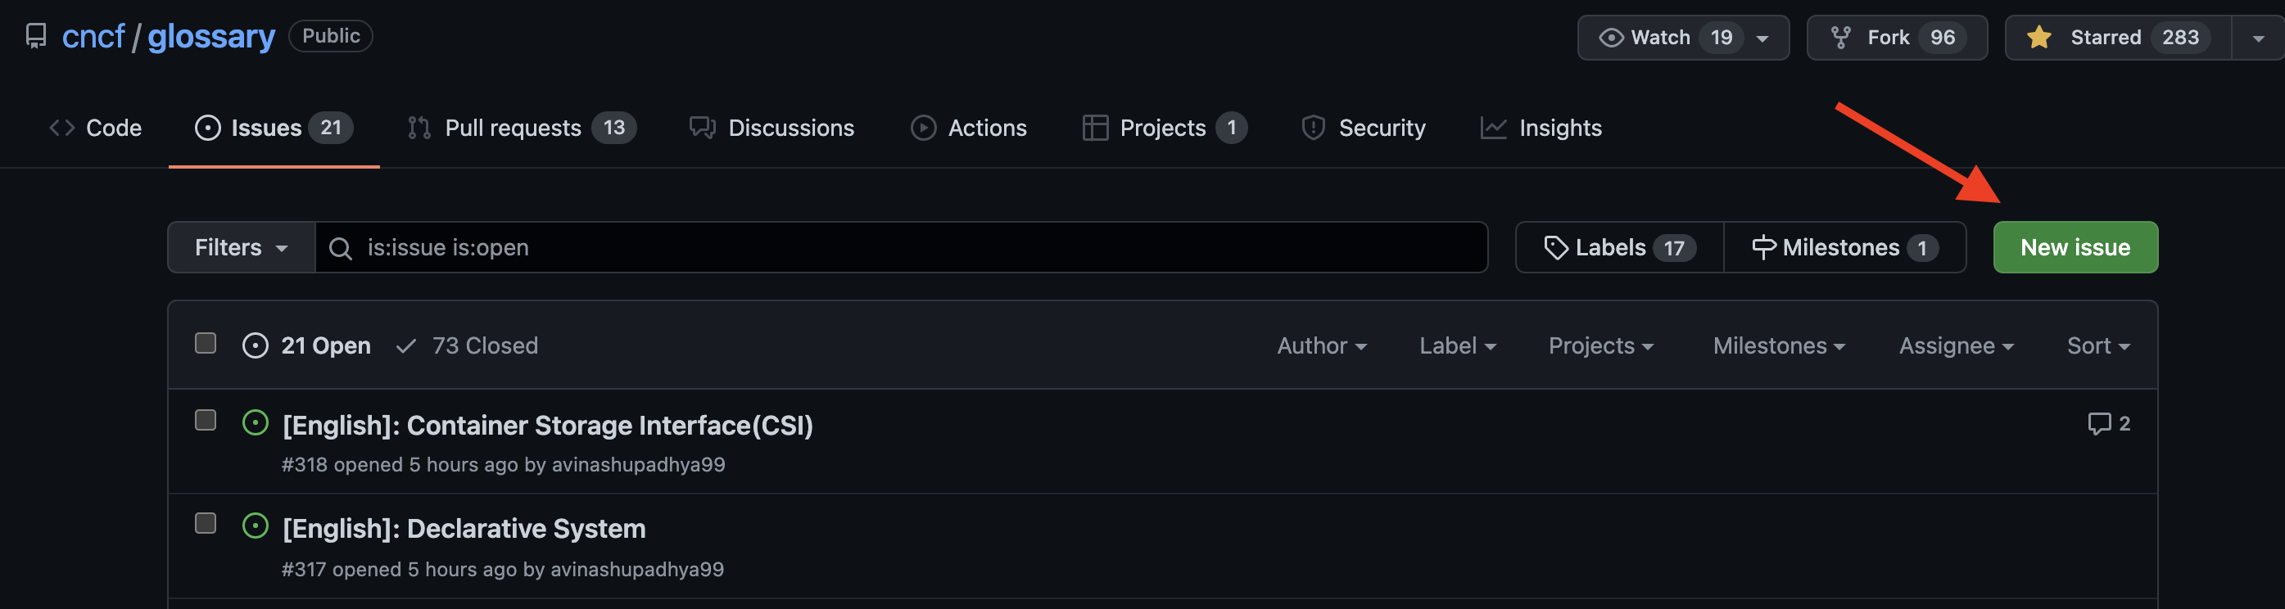Click the search magnifier icon in filter box
Screen dimensions: 2285x609
[341, 248]
